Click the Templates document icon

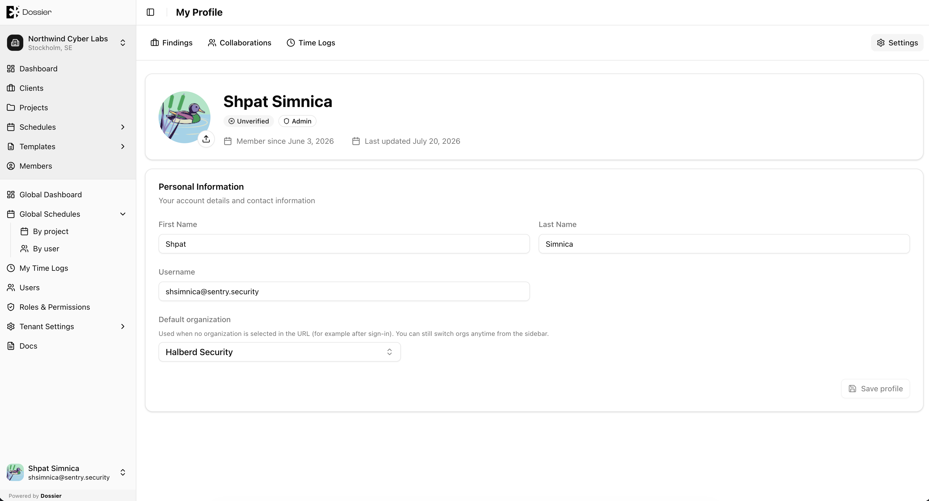pos(11,146)
